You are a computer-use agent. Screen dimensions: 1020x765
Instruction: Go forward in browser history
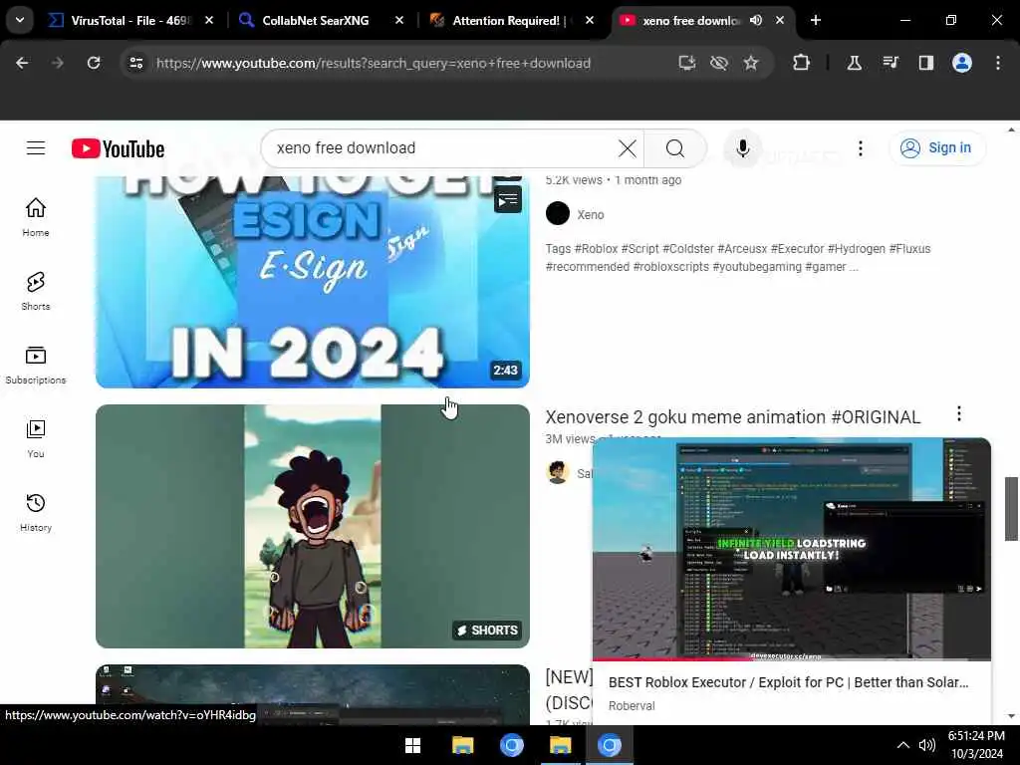click(x=58, y=63)
